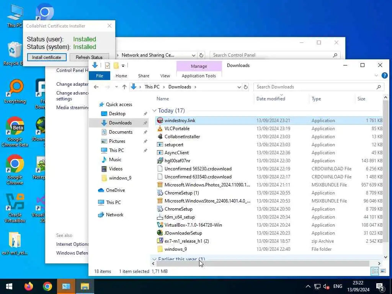The image size is (392, 294).
Task: Open the View ribbon tab
Action: (165, 76)
